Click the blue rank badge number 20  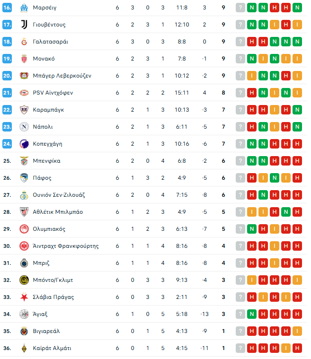pyautogui.click(x=7, y=76)
